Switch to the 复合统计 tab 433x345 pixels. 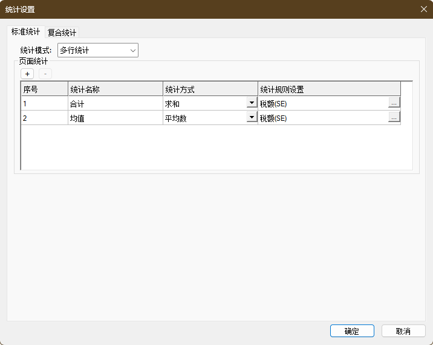[x=62, y=33]
